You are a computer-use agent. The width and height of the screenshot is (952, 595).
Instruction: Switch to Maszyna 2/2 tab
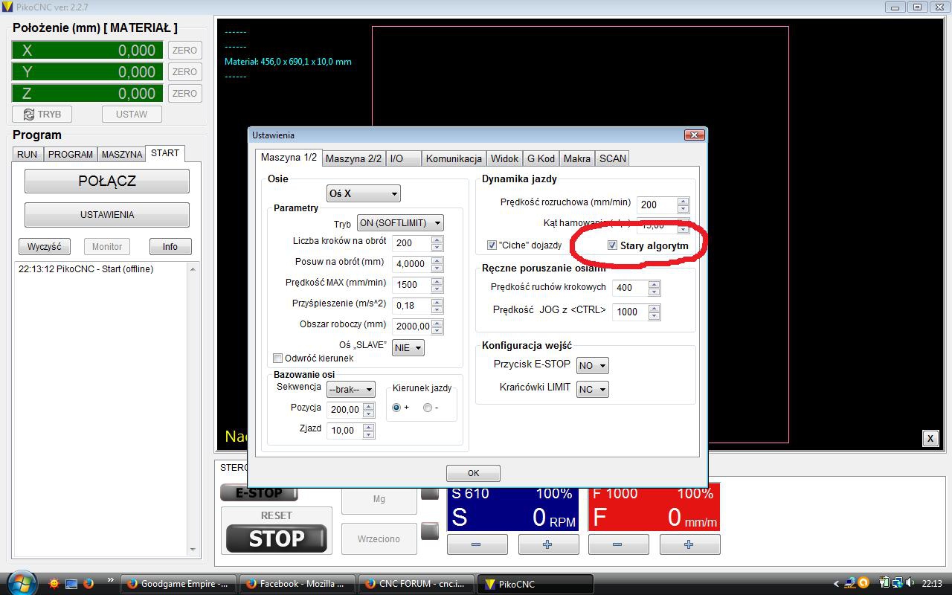tap(353, 158)
